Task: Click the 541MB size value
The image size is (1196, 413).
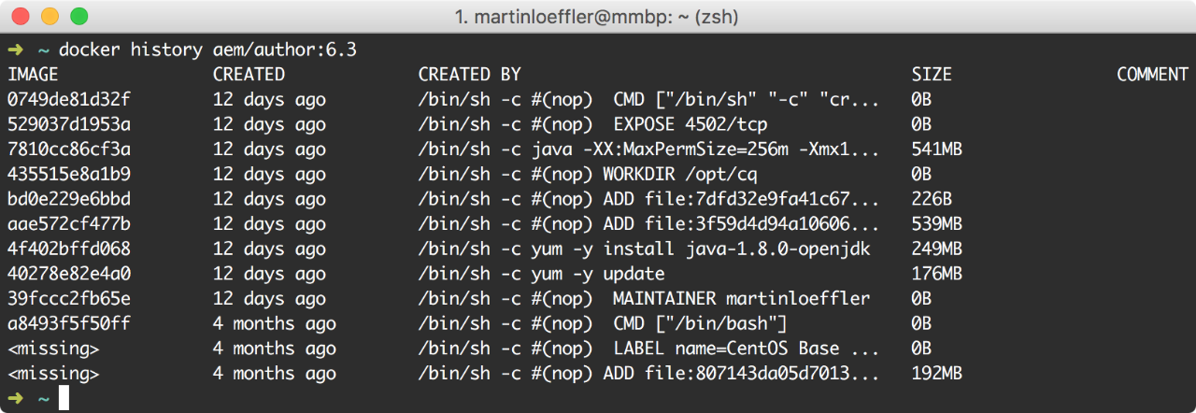Action: (x=937, y=150)
